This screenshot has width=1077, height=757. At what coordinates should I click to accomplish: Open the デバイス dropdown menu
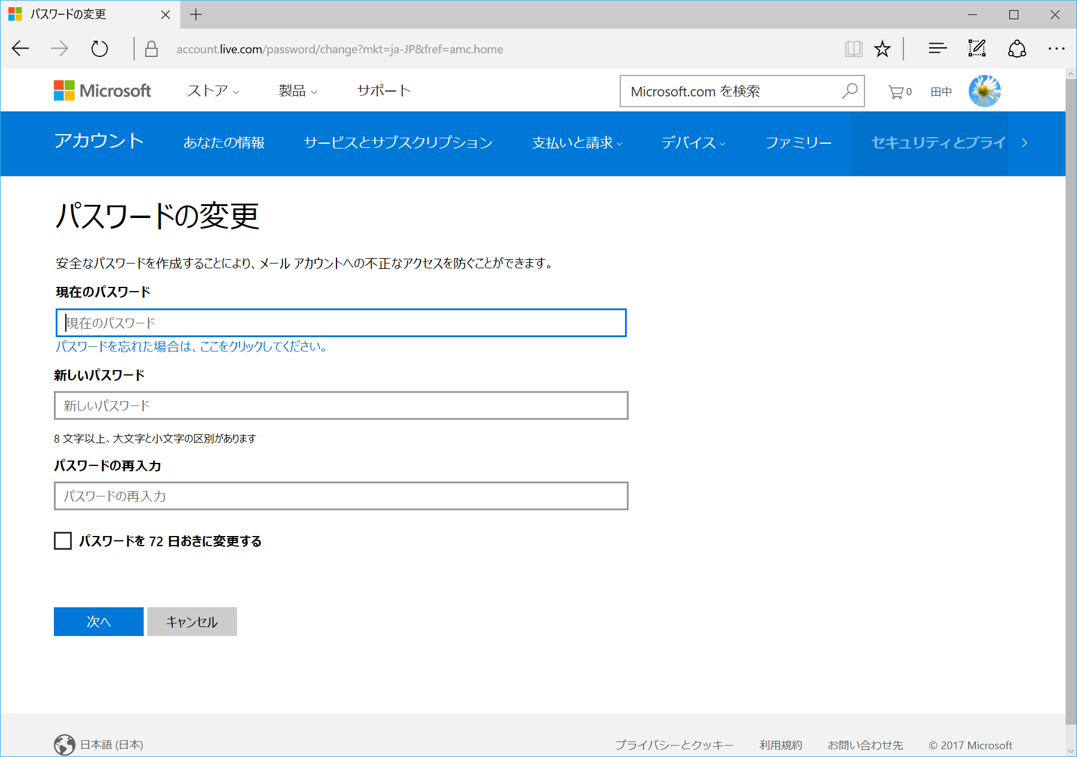tap(692, 143)
